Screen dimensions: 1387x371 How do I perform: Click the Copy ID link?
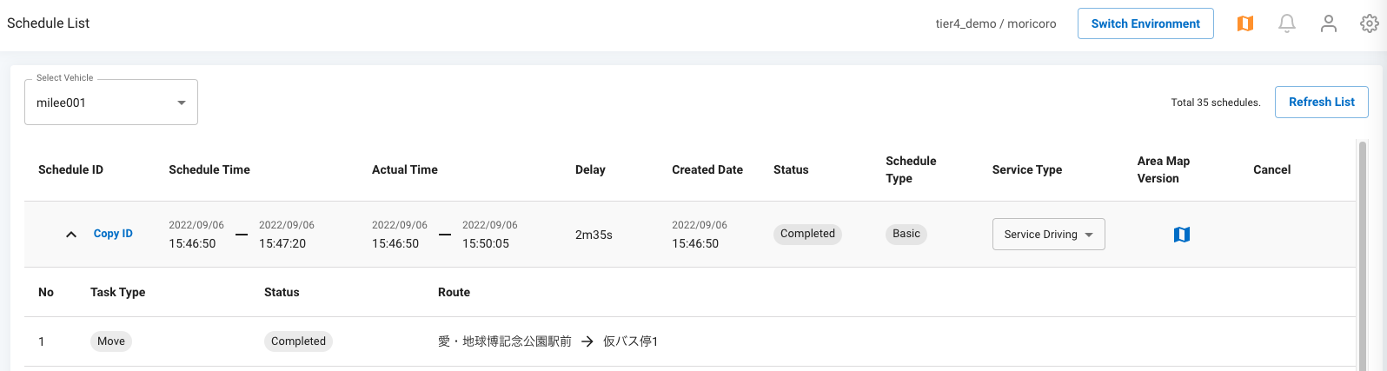pos(113,234)
